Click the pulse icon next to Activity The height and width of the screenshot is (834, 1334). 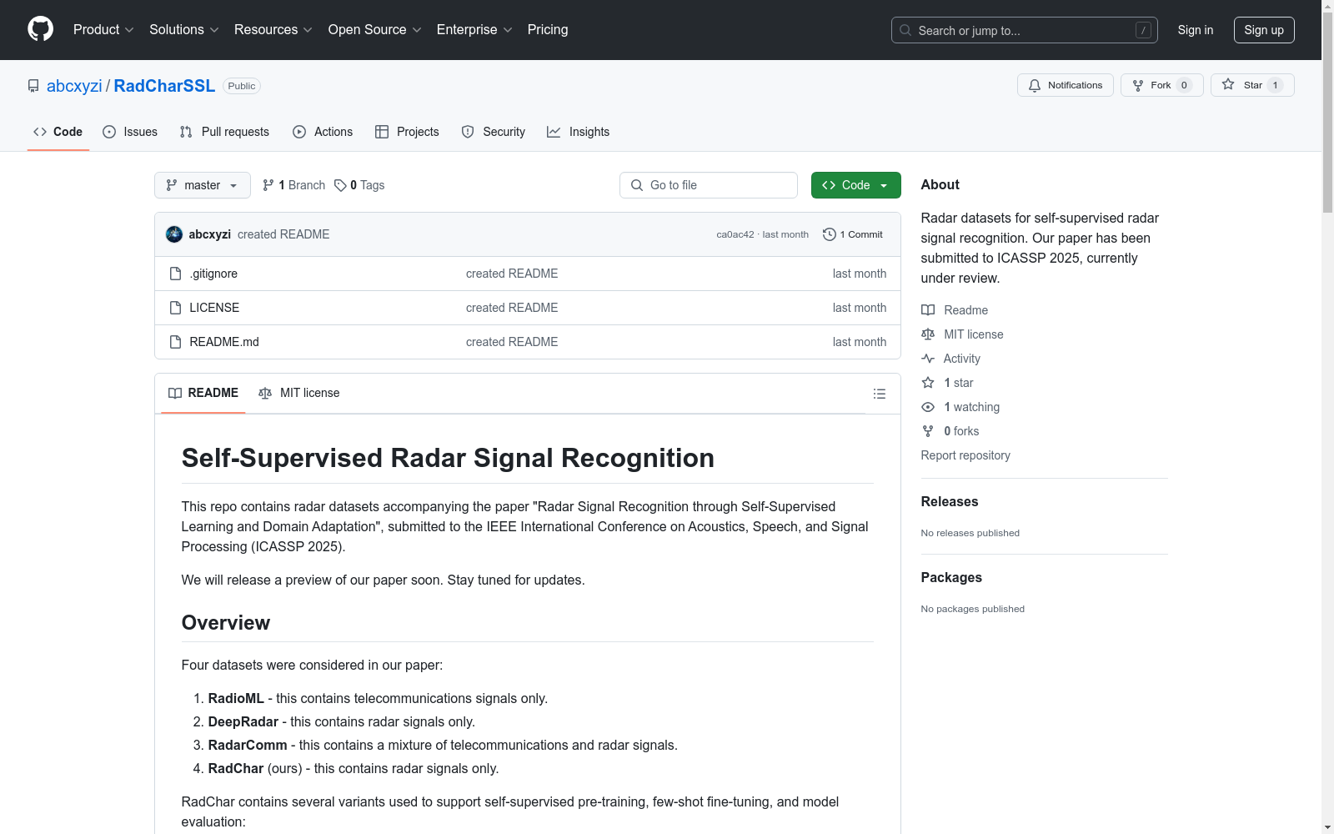click(928, 359)
